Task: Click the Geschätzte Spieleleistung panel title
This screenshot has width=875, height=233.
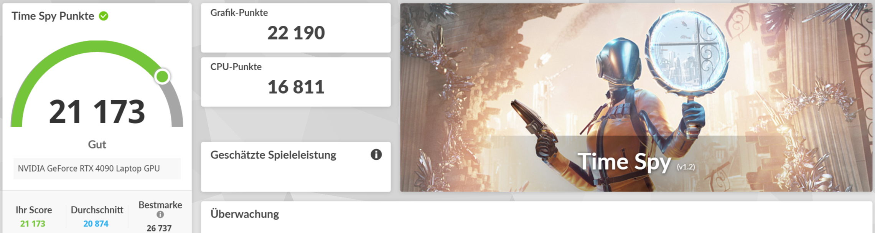Action: pos(273,155)
